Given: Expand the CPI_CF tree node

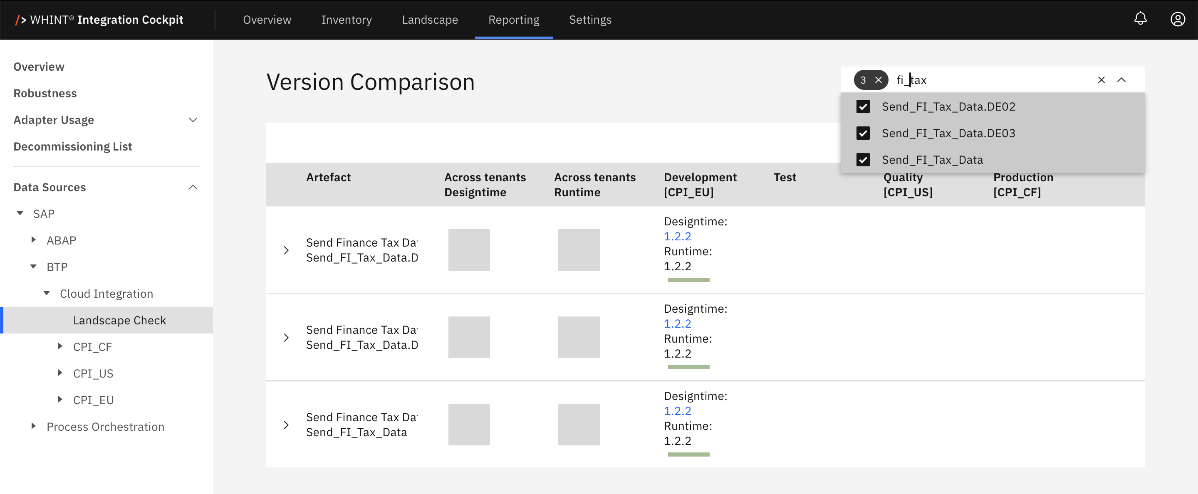Looking at the screenshot, I should (60, 346).
